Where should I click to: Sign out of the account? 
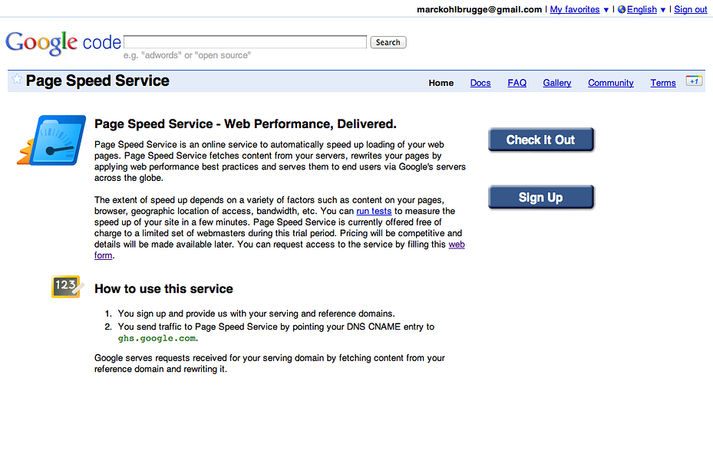click(x=690, y=9)
